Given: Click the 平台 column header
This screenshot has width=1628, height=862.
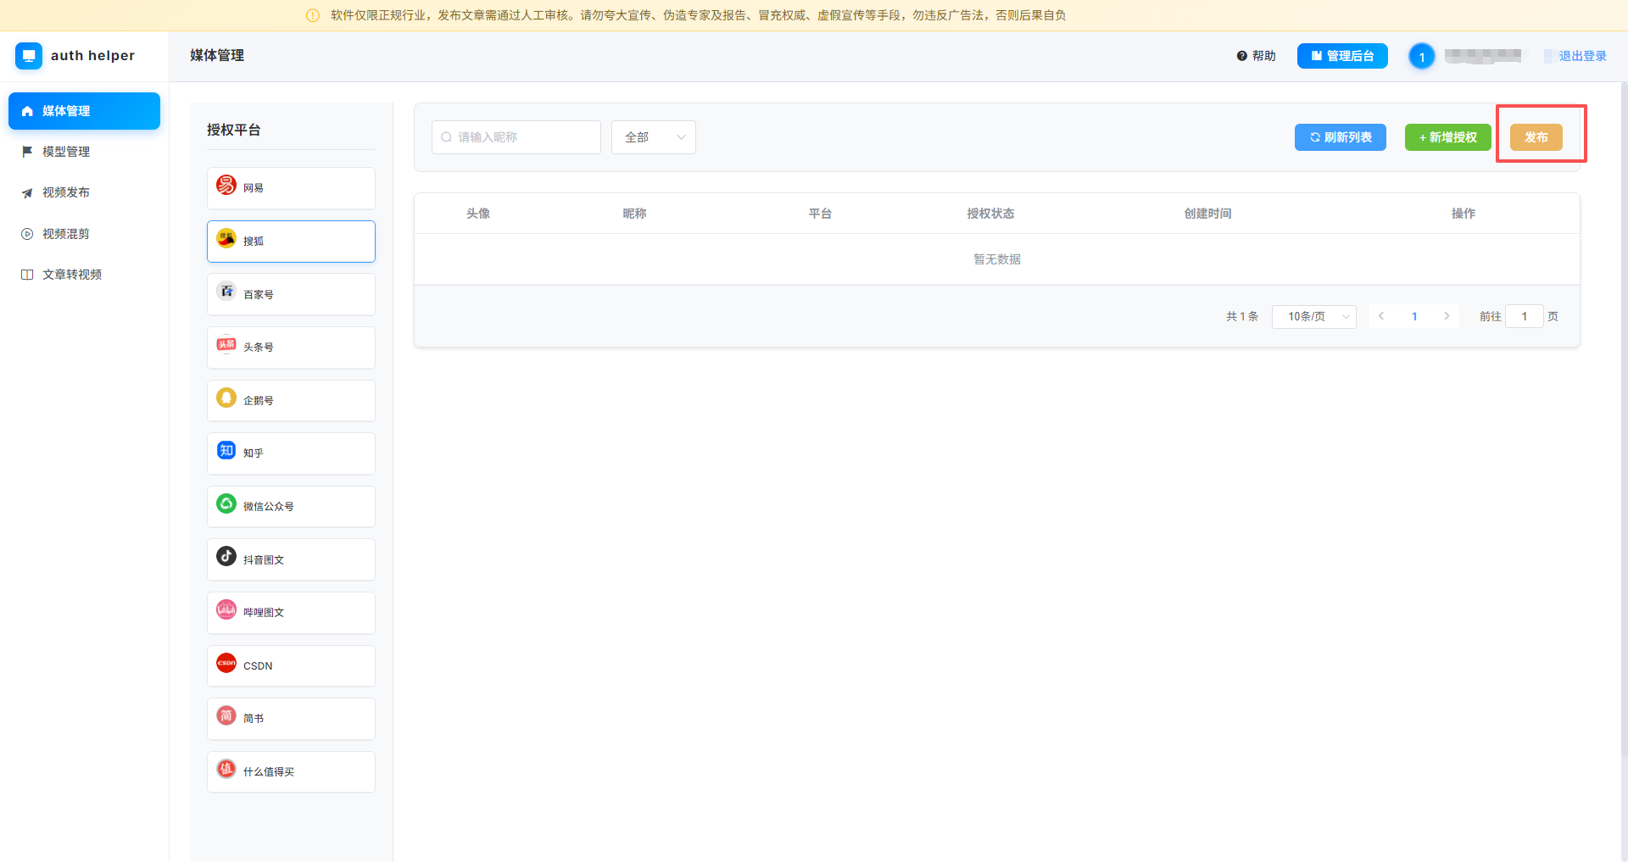Looking at the screenshot, I should click(x=820, y=214).
